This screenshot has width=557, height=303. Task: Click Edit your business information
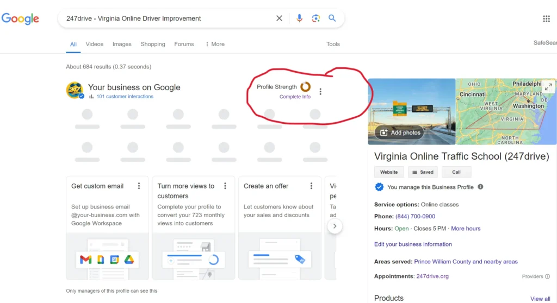coord(413,244)
